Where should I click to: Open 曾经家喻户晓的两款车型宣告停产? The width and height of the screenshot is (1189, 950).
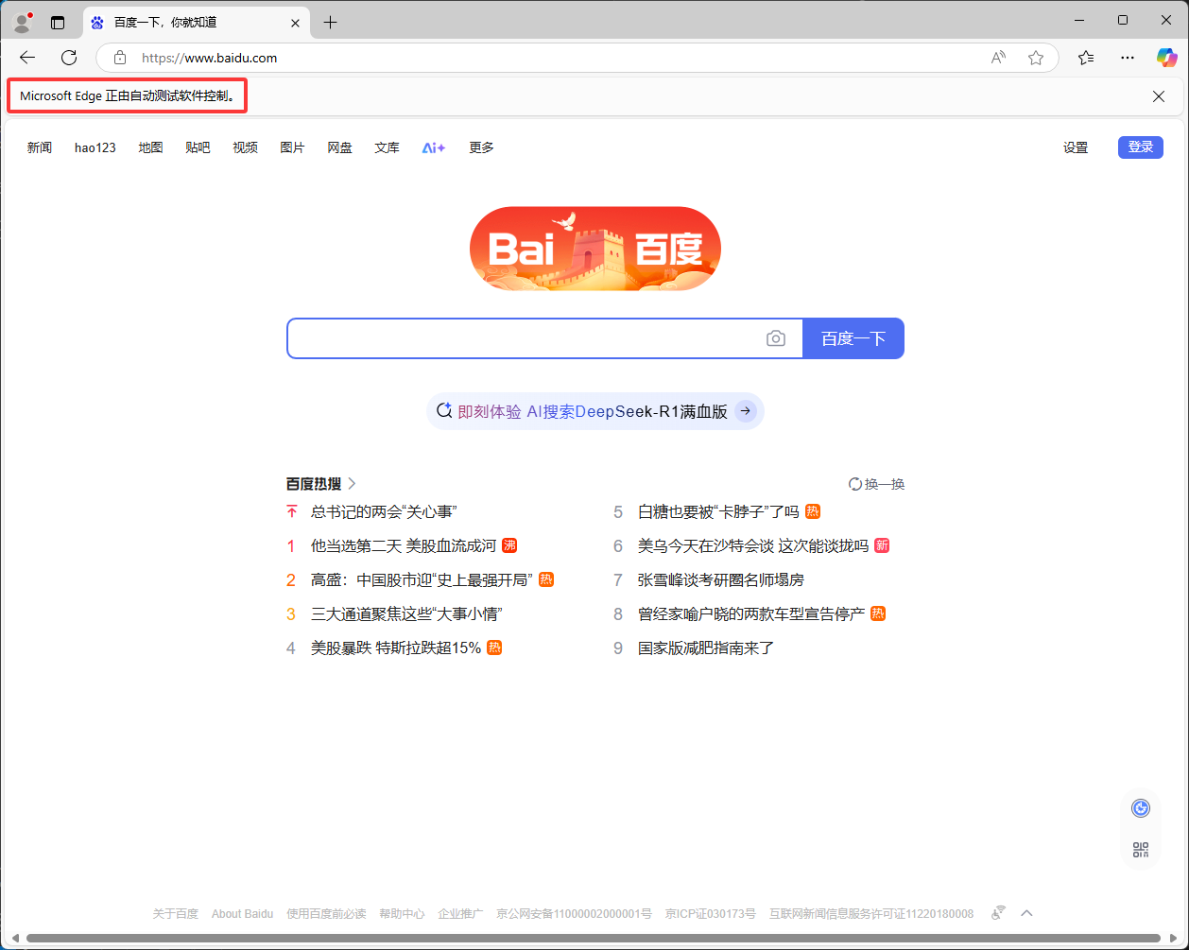click(751, 613)
